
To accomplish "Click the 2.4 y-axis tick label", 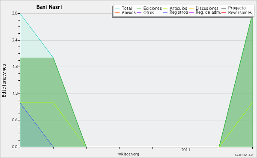I will (x=15, y=40).
